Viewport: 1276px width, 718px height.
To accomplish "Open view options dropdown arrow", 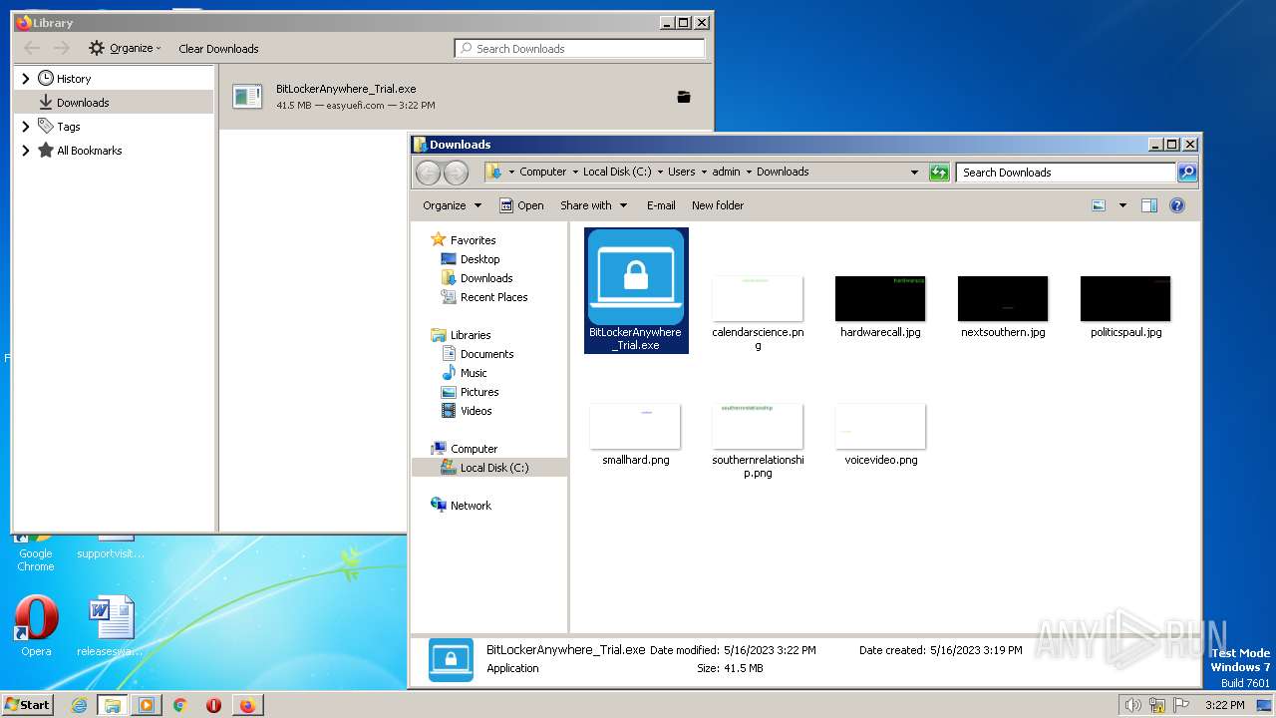I will [x=1122, y=205].
